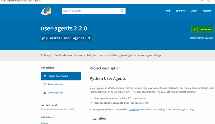Screen dimensions: 215x124
Task: Click the pip install user-agents command text
Action: (x=63, y=38)
